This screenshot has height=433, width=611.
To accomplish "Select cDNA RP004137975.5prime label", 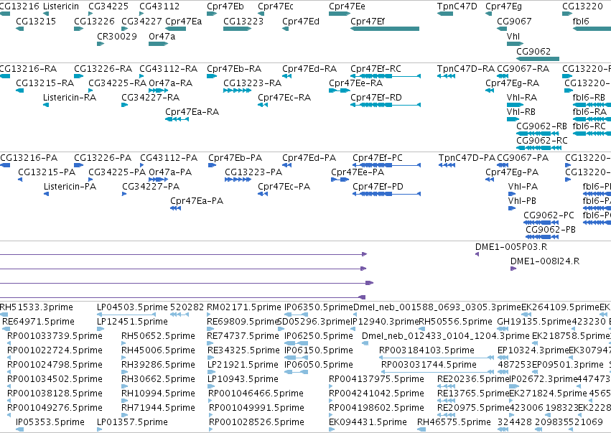I will (x=376, y=379).
